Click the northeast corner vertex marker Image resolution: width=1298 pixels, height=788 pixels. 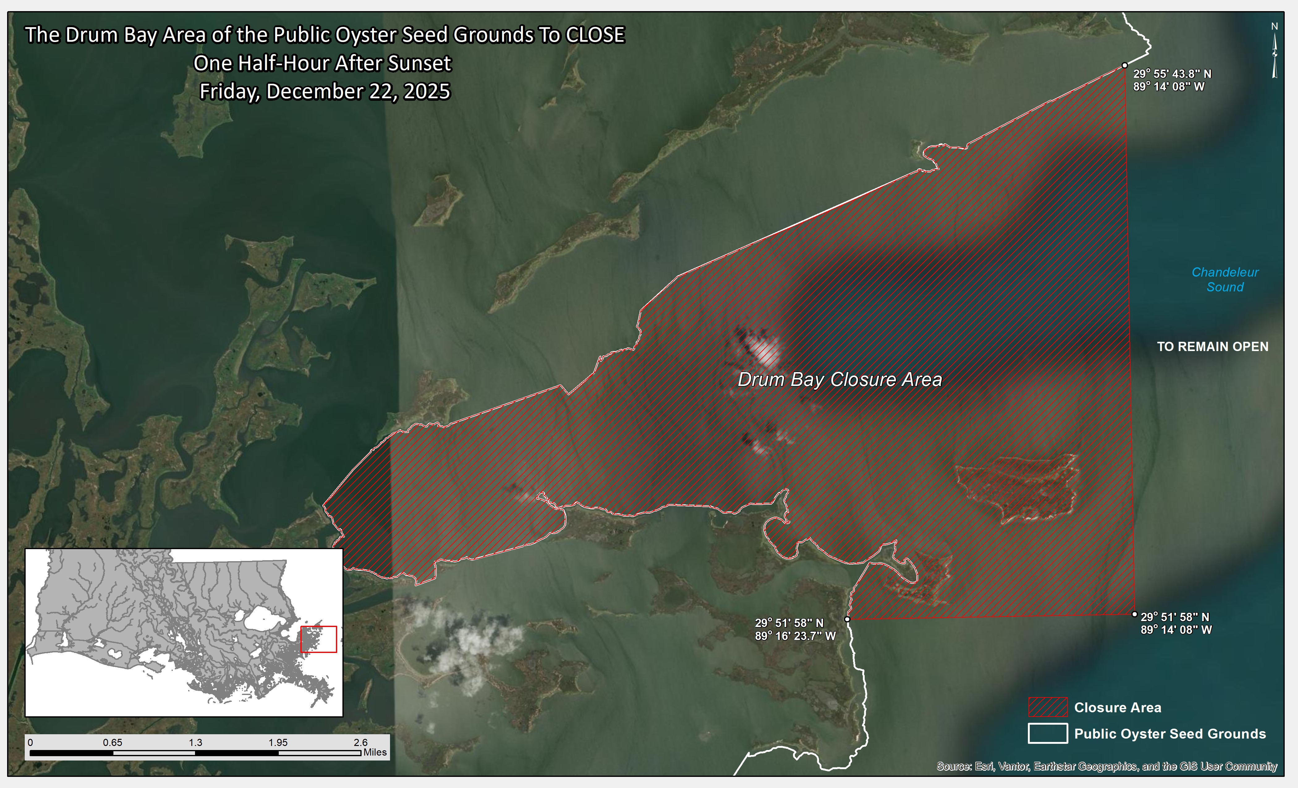(x=1125, y=65)
